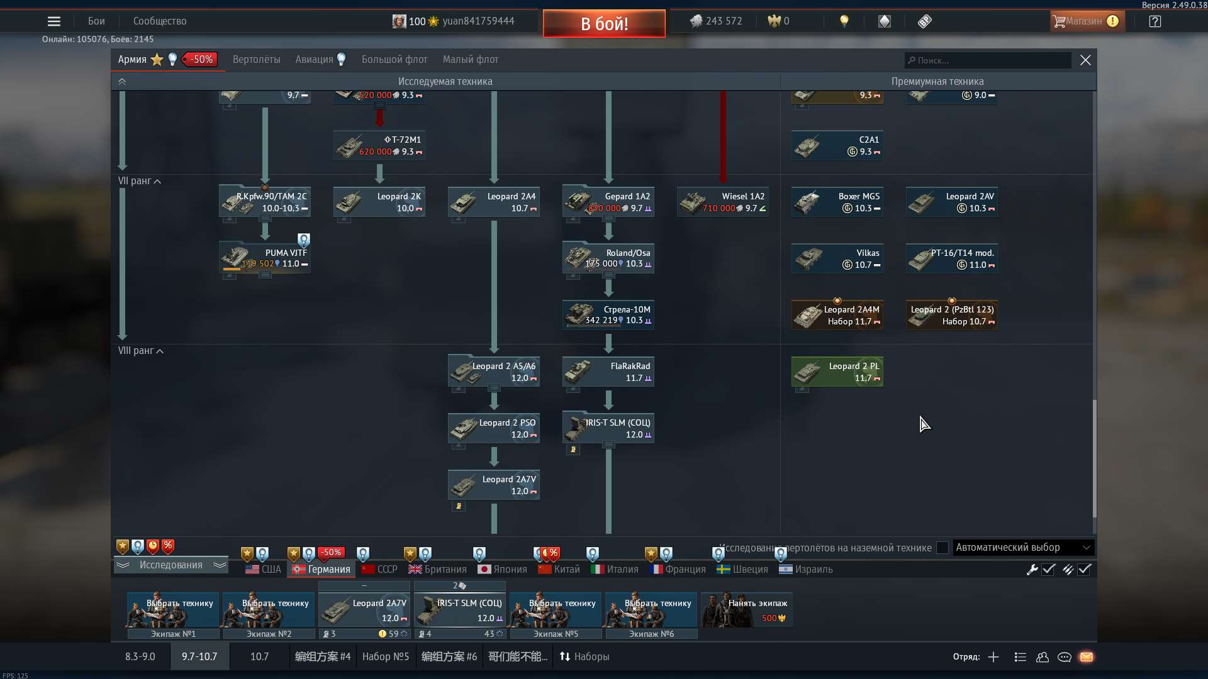1208x679 pixels.
Task: Toggle the auto-repair wrench checkbox
Action: click(1048, 570)
